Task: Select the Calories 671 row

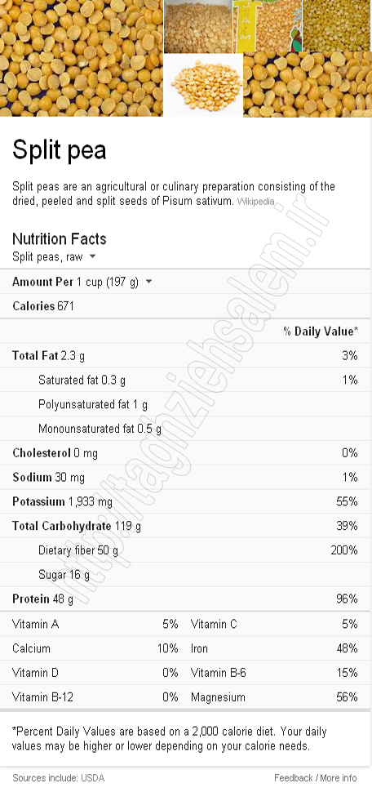Action: (186, 306)
